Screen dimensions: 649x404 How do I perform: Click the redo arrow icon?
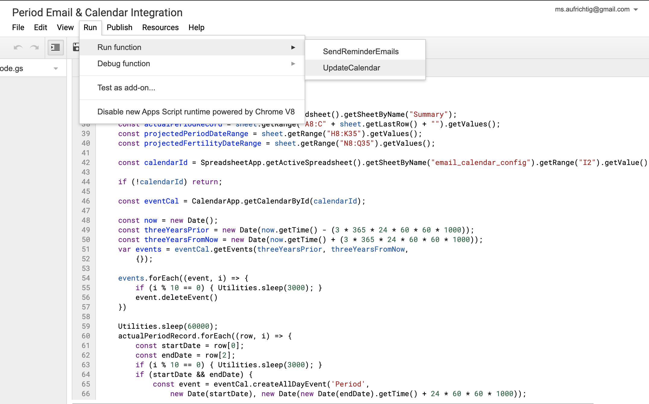tap(34, 47)
